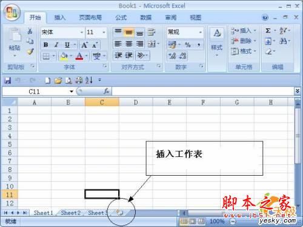Decrease indent of cell content

[118, 56]
